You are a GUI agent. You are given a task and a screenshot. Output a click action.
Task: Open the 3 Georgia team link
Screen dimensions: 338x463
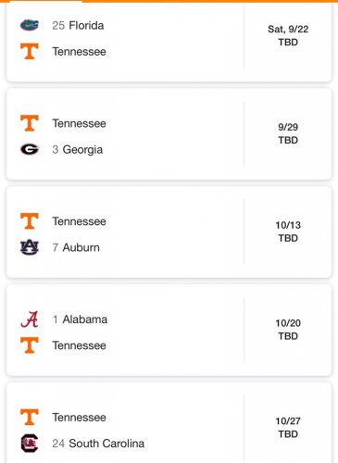78,150
